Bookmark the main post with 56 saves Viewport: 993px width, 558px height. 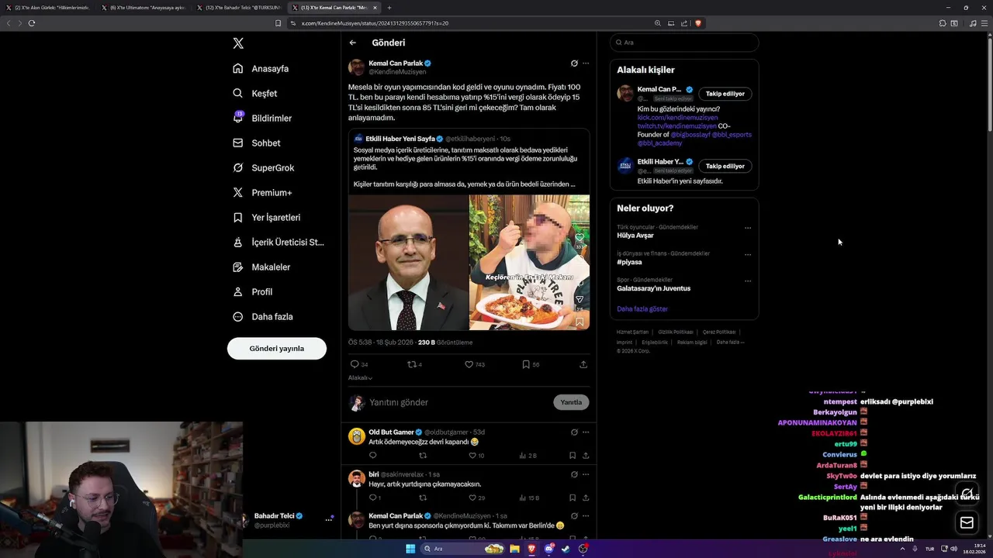tap(525, 364)
